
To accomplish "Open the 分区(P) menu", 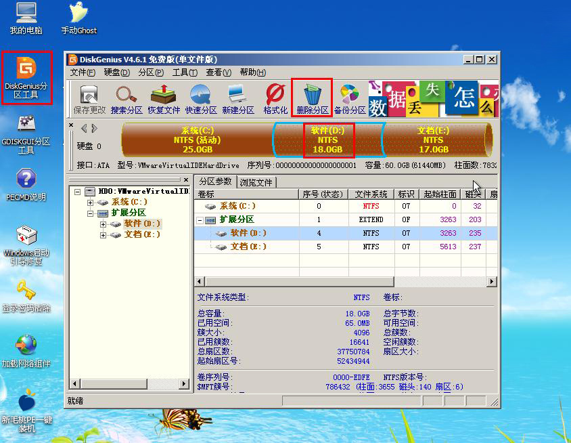I will point(151,72).
